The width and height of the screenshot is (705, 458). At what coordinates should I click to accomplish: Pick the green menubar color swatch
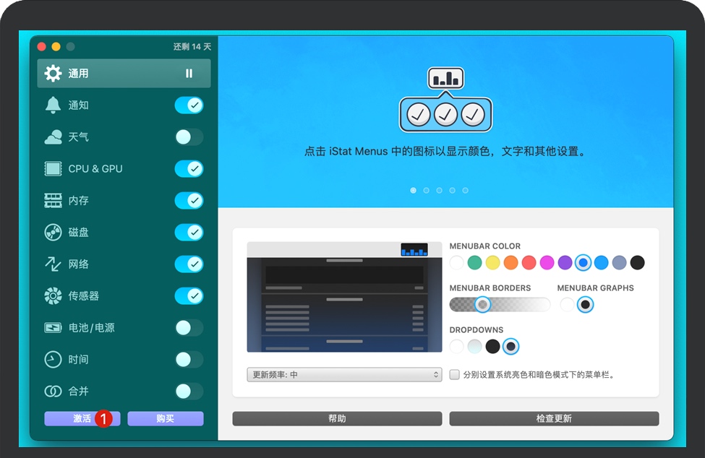[475, 263]
